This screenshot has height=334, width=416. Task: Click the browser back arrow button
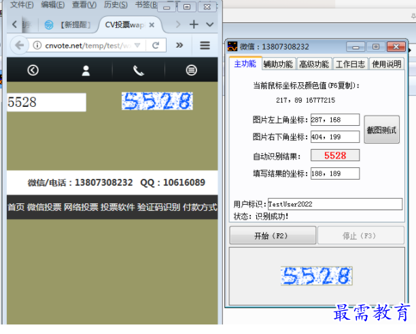click(x=19, y=46)
